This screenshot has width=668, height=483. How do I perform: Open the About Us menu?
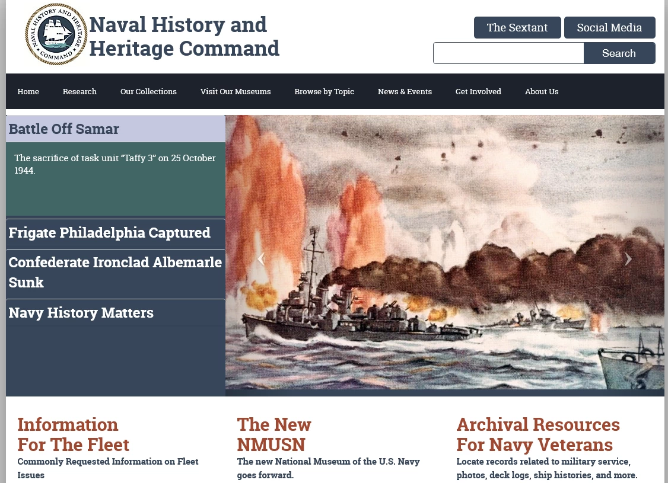(x=542, y=91)
